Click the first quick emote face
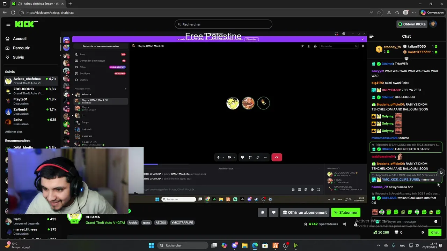 pyautogui.click(x=375, y=212)
